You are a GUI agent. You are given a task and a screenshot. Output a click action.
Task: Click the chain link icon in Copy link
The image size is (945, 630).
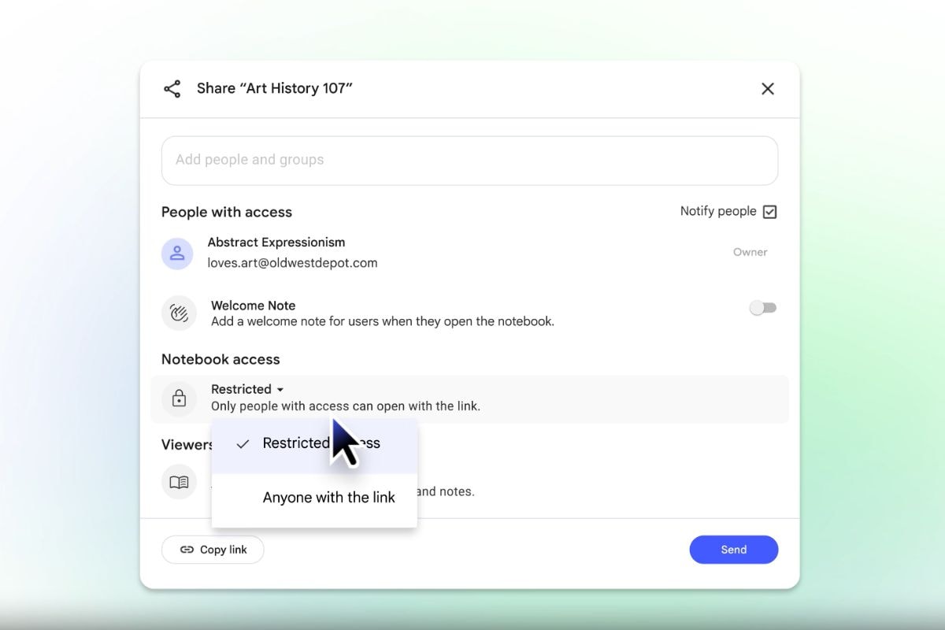(x=187, y=550)
